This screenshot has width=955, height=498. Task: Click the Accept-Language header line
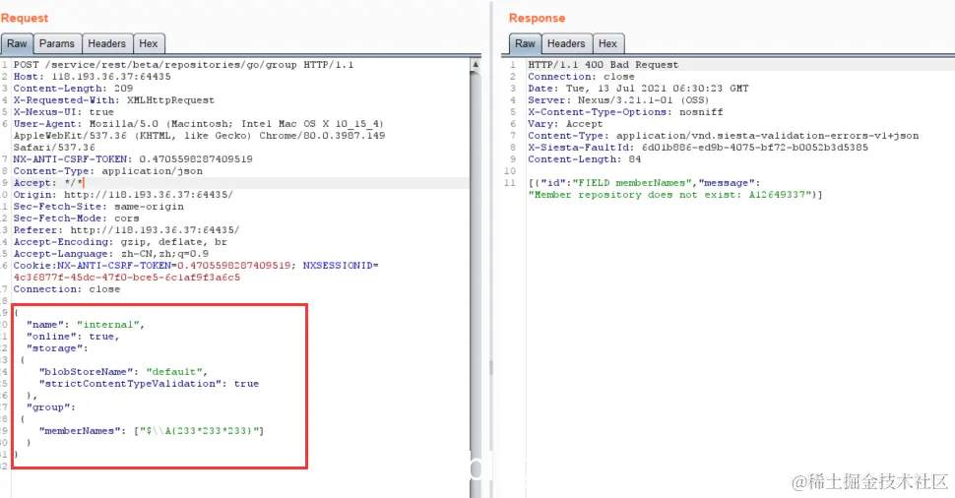[x=111, y=254]
